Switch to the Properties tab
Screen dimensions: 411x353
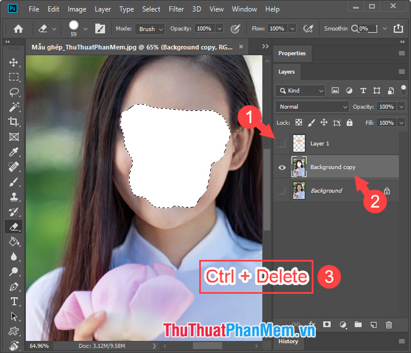pos(292,53)
